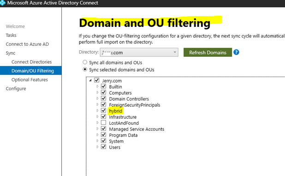285x176 pixels.
Task: Select the ForeignSecurityPrincipals tree label
Action: (x=135, y=105)
